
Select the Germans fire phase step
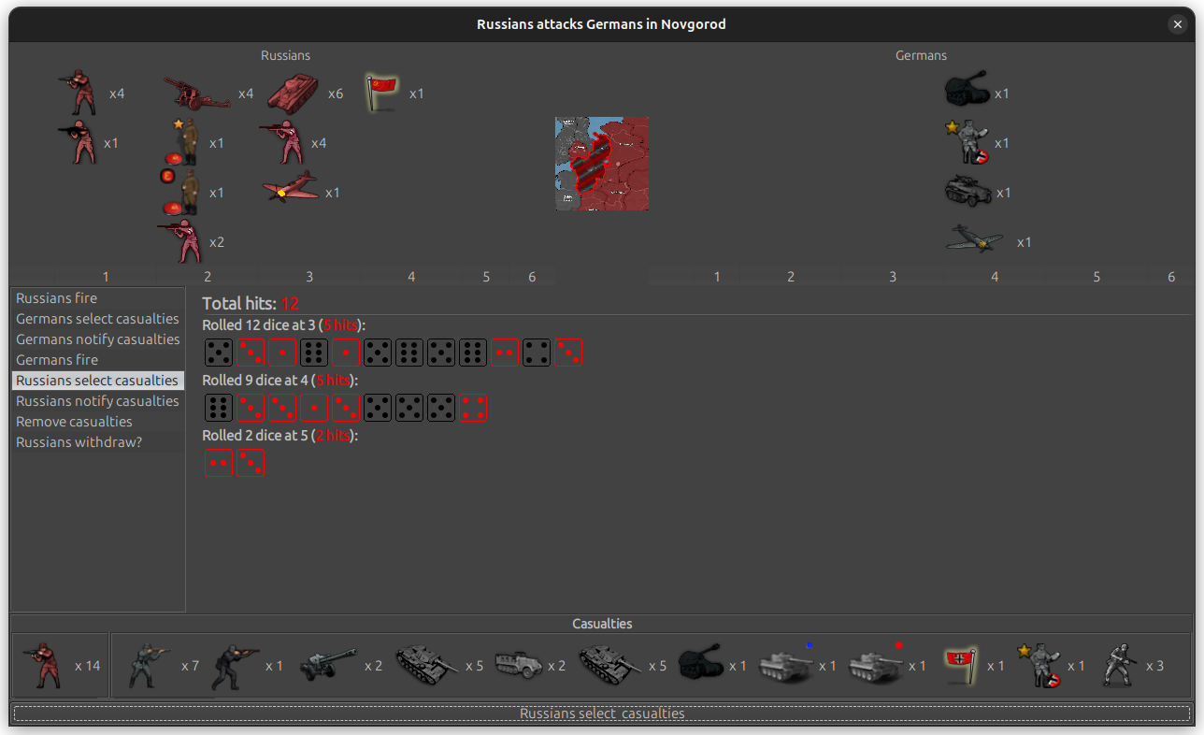pos(56,359)
